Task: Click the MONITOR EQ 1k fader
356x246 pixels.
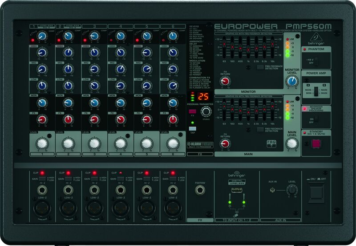Action: pos(248,49)
